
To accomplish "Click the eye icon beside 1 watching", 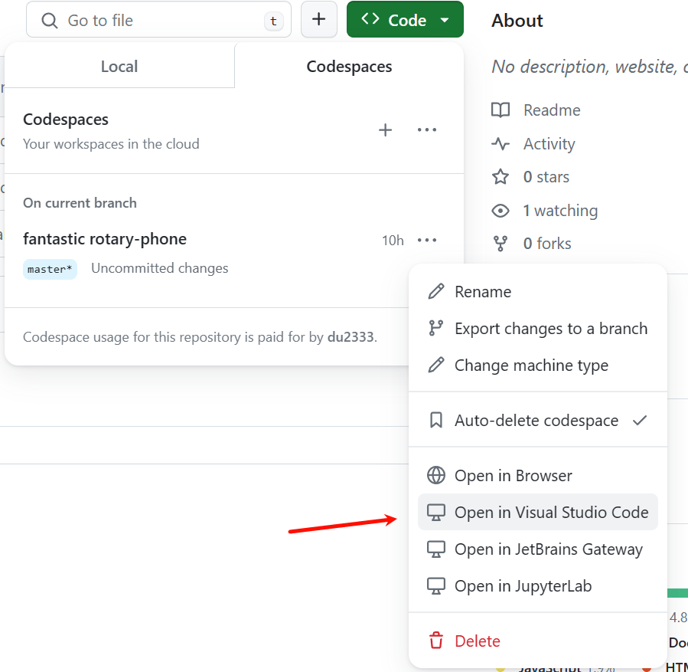I will (x=501, y=211).
